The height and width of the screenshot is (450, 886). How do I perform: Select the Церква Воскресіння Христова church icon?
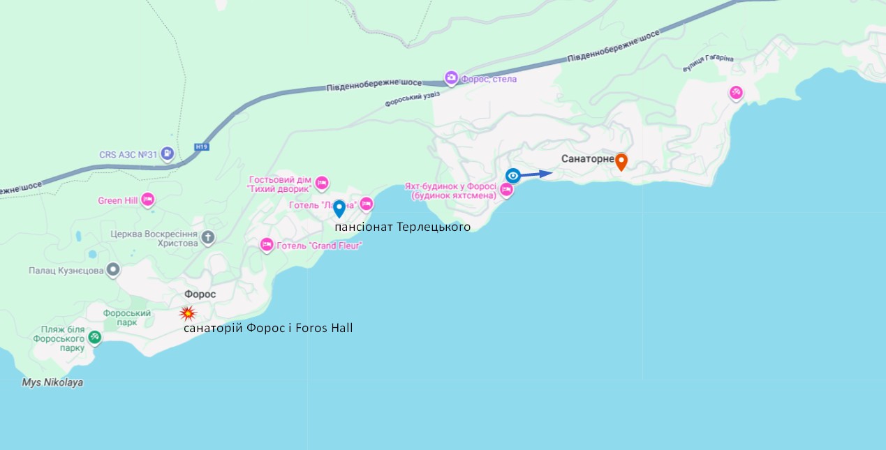[208, 237]
